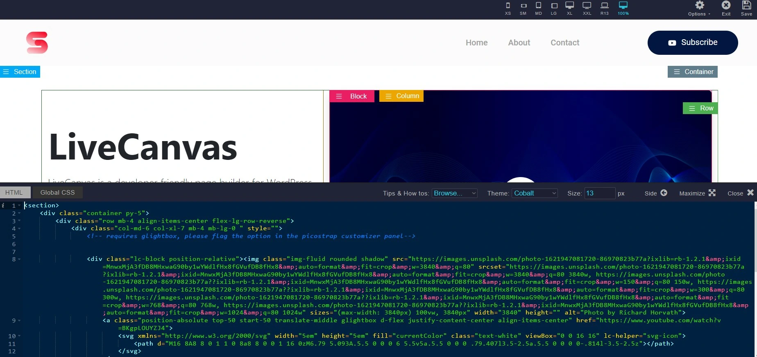
Task: Choose the R13 laptop viewport
Action: click(605, 9)
